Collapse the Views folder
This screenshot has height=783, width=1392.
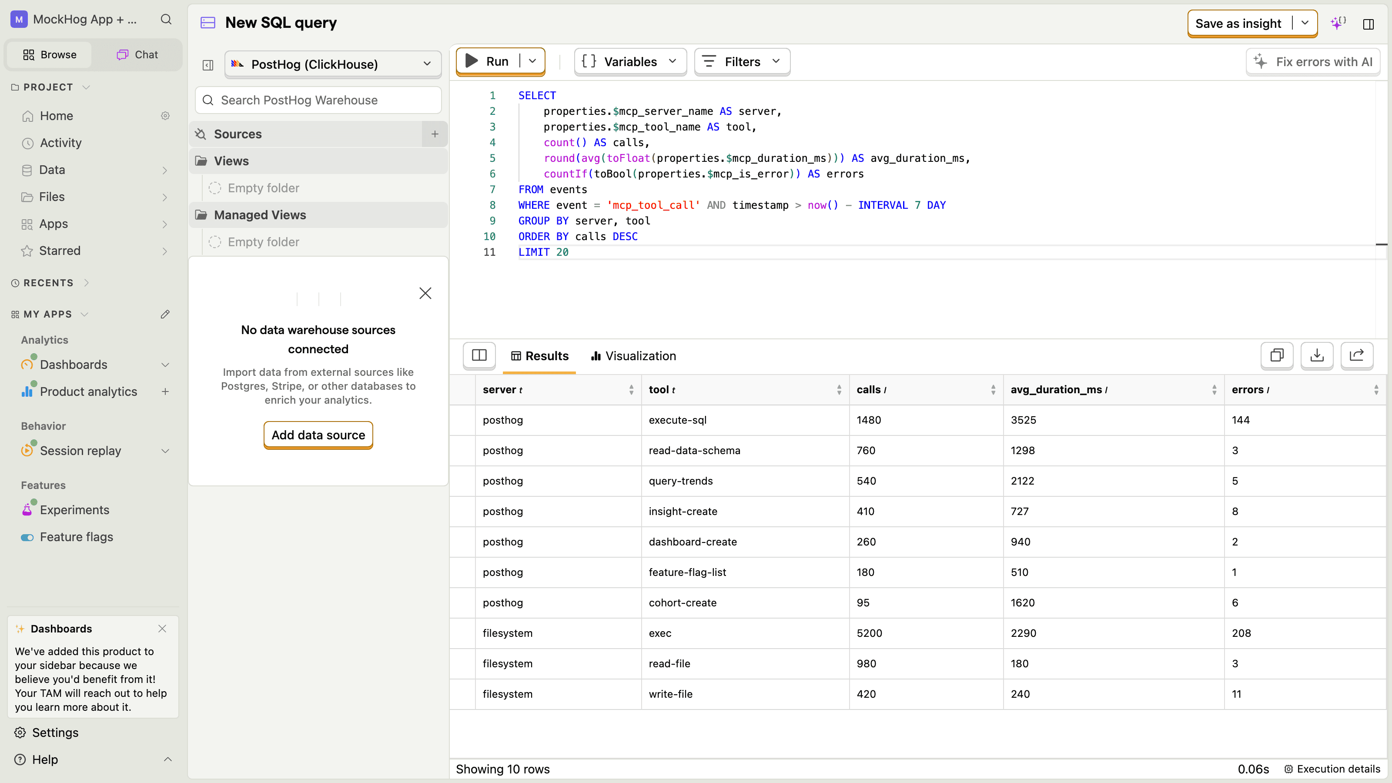pos(318,161)
